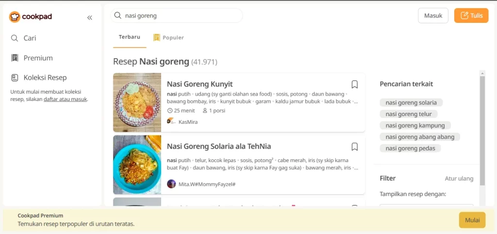The image size is (497, 234).
Task: Bookmark the Nasi Goreng Kunyit recipe
Action: (x=355, y=84)
